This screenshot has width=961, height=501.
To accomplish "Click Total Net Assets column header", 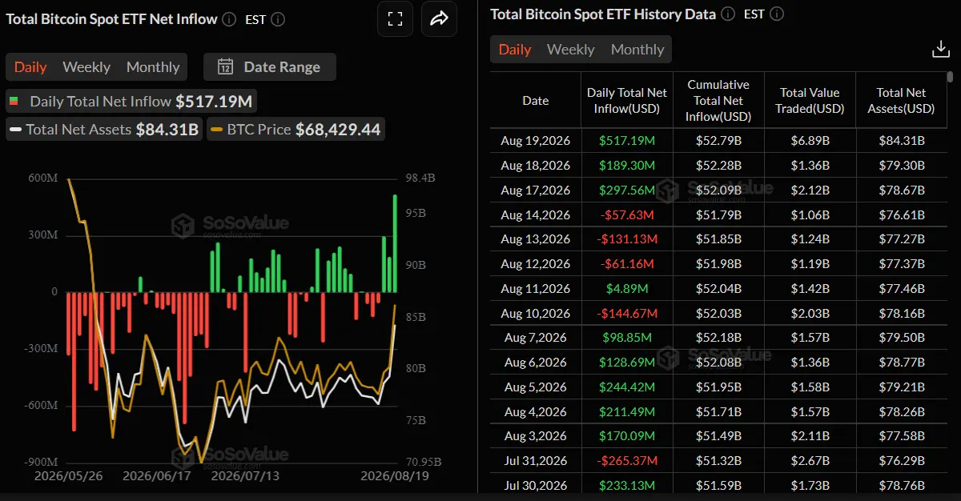I will click(x=901, y=101).
